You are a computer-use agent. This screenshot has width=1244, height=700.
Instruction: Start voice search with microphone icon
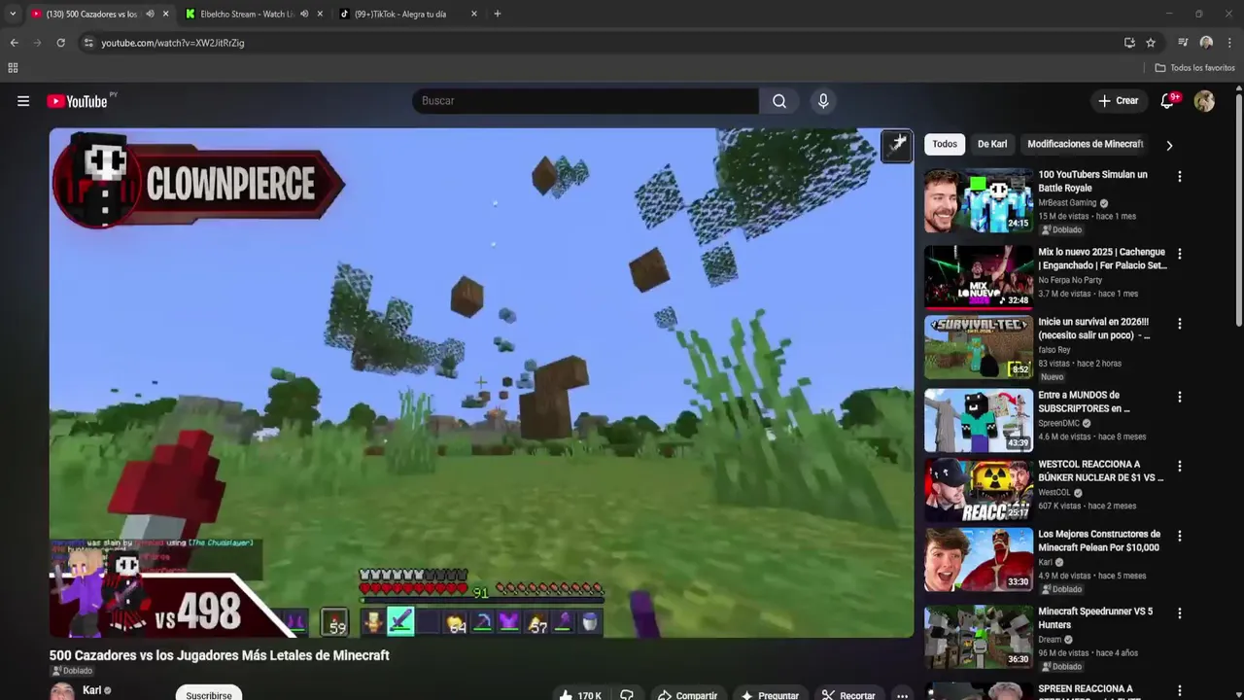[x=823, y=101]
